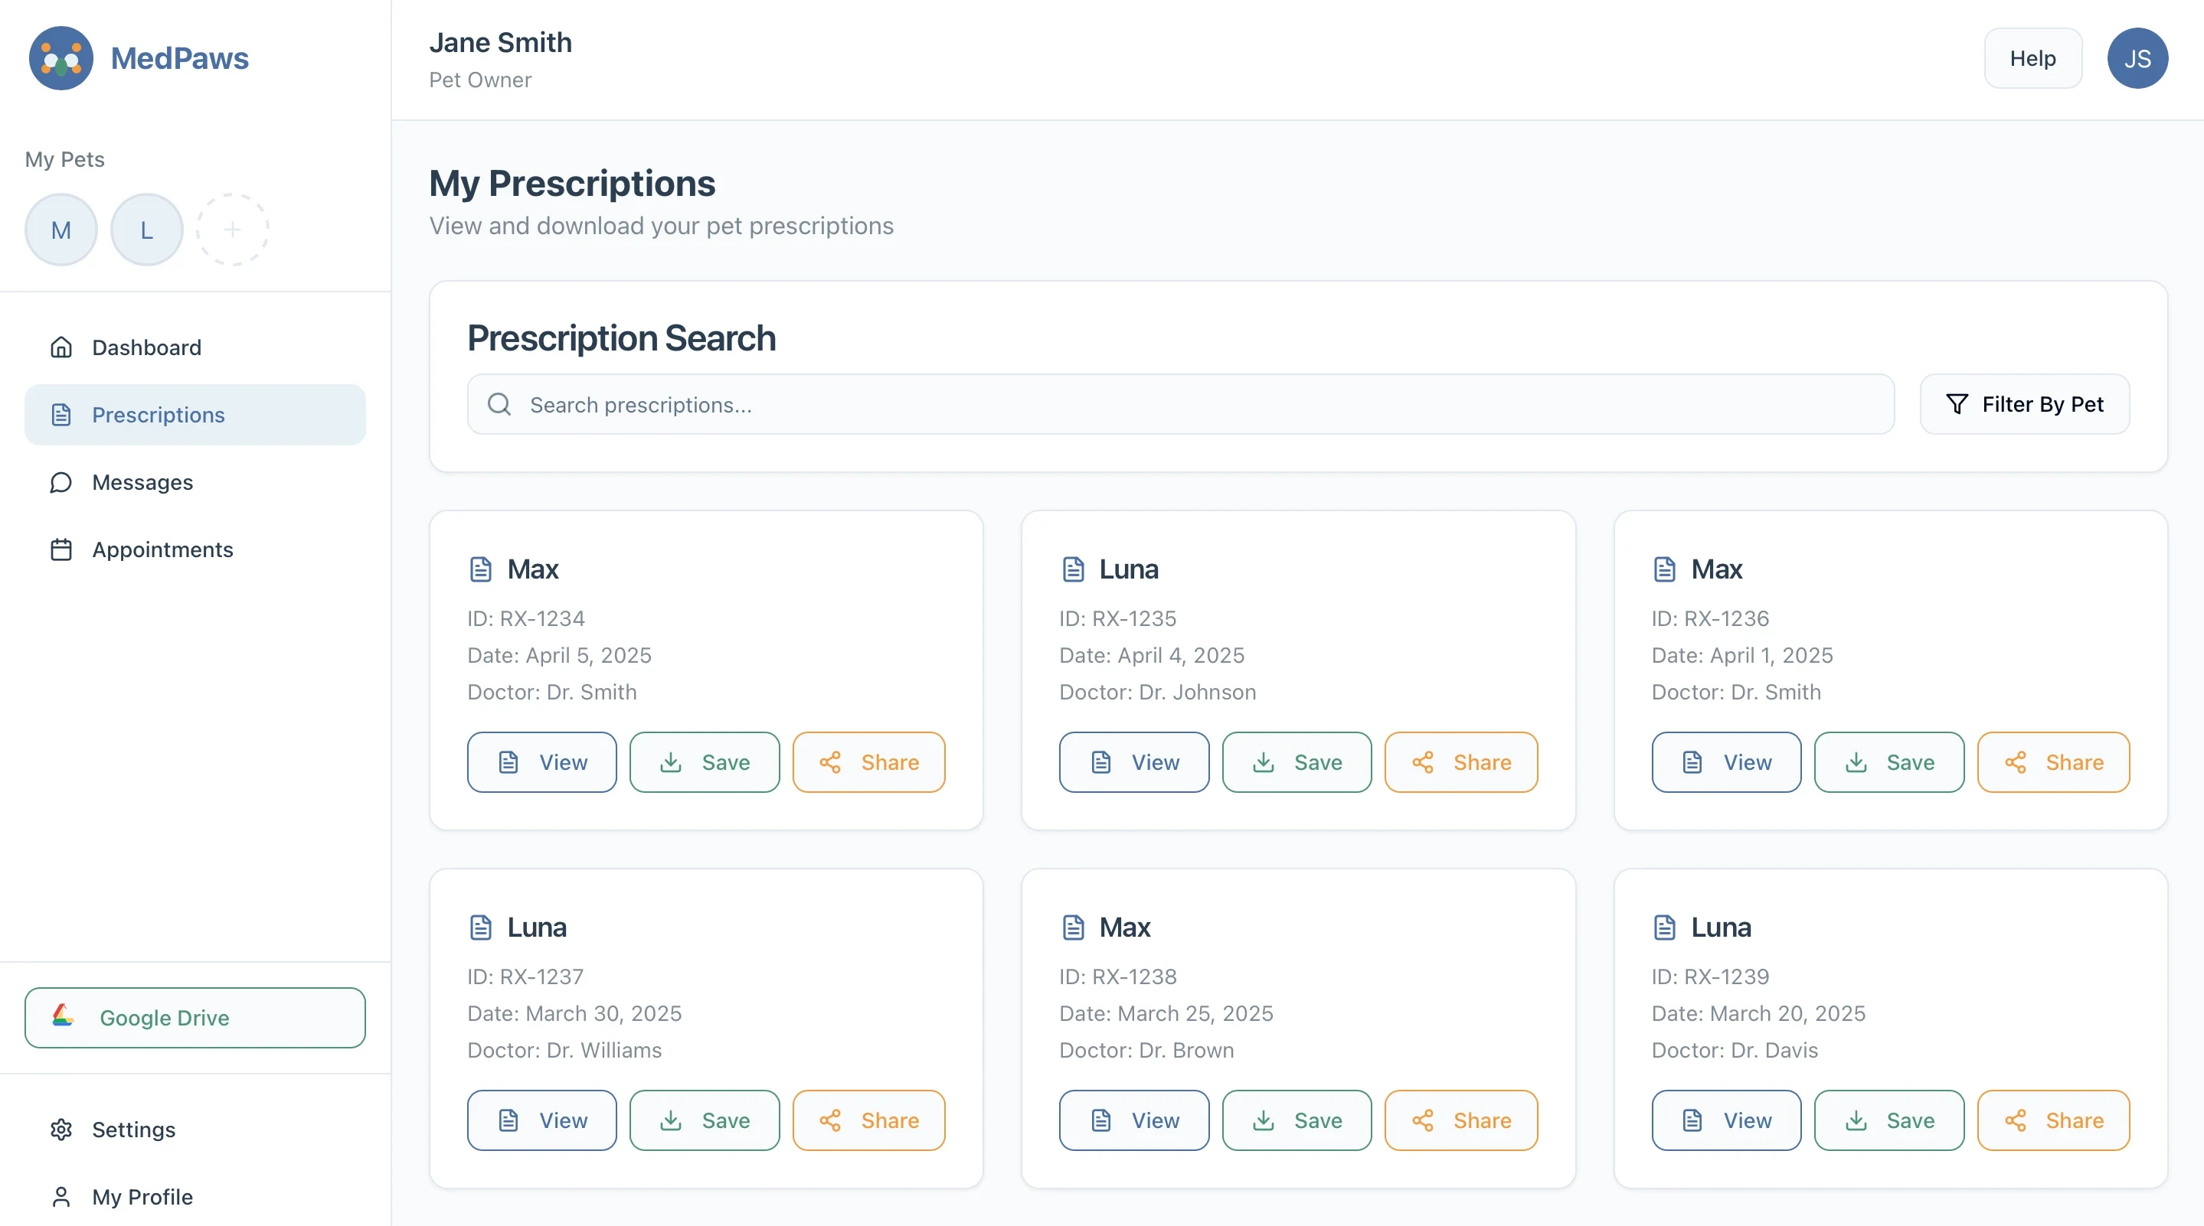The height and width of the screenshot is (1226, 2204).
Task: Connect Google Drive button
Action: (x=195, y=1017)
